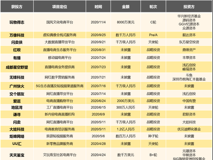213x160 pixels.
Task: Select the 移动端电商平台 cell
Action: pos(59,58)
